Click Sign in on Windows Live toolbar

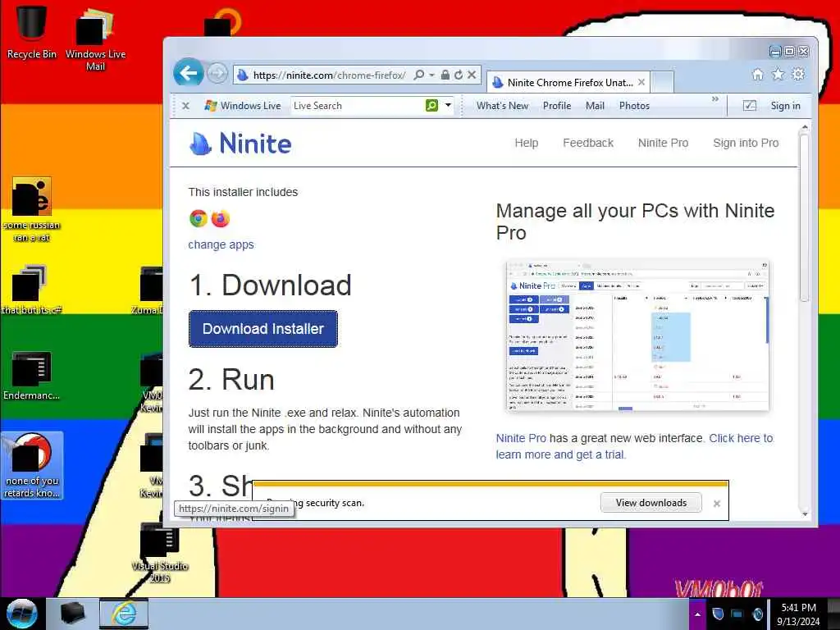tap(785, 106)
